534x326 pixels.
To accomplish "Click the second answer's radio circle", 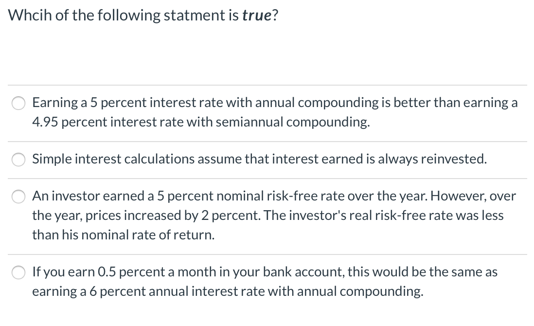I will tap(18, 159).
